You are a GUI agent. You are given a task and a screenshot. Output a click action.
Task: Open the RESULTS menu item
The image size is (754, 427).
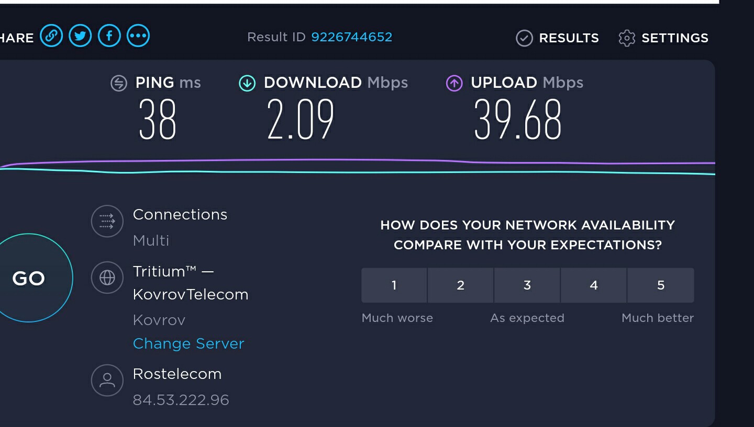569,38
